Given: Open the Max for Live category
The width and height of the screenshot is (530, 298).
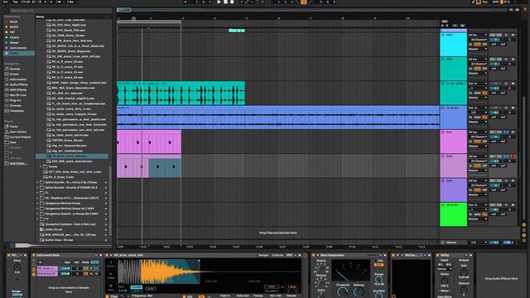Looking at the screenshot, I should [x=17, y=95].
